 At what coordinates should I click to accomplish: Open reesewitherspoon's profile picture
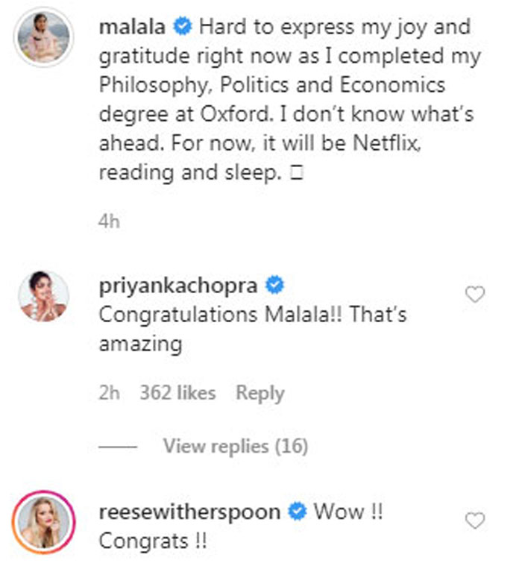point(43,522)
